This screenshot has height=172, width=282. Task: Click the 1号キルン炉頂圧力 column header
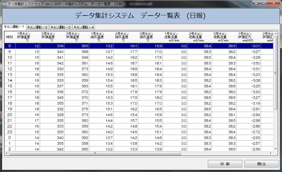point(248,37)
